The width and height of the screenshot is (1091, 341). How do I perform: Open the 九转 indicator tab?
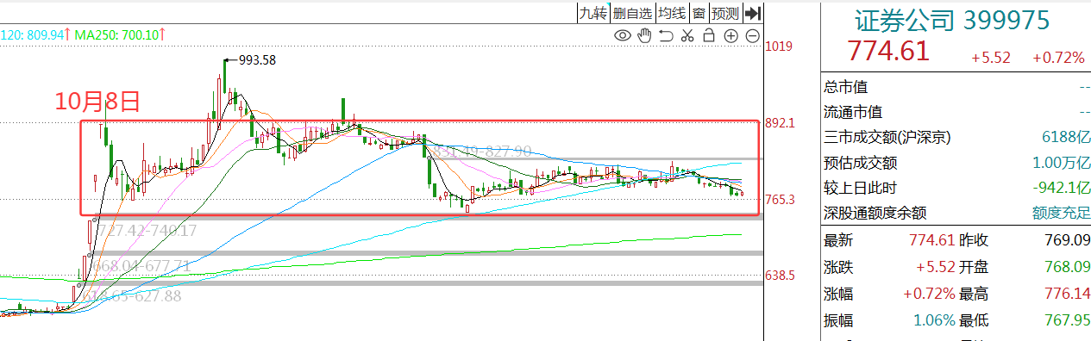coord(593,13)
